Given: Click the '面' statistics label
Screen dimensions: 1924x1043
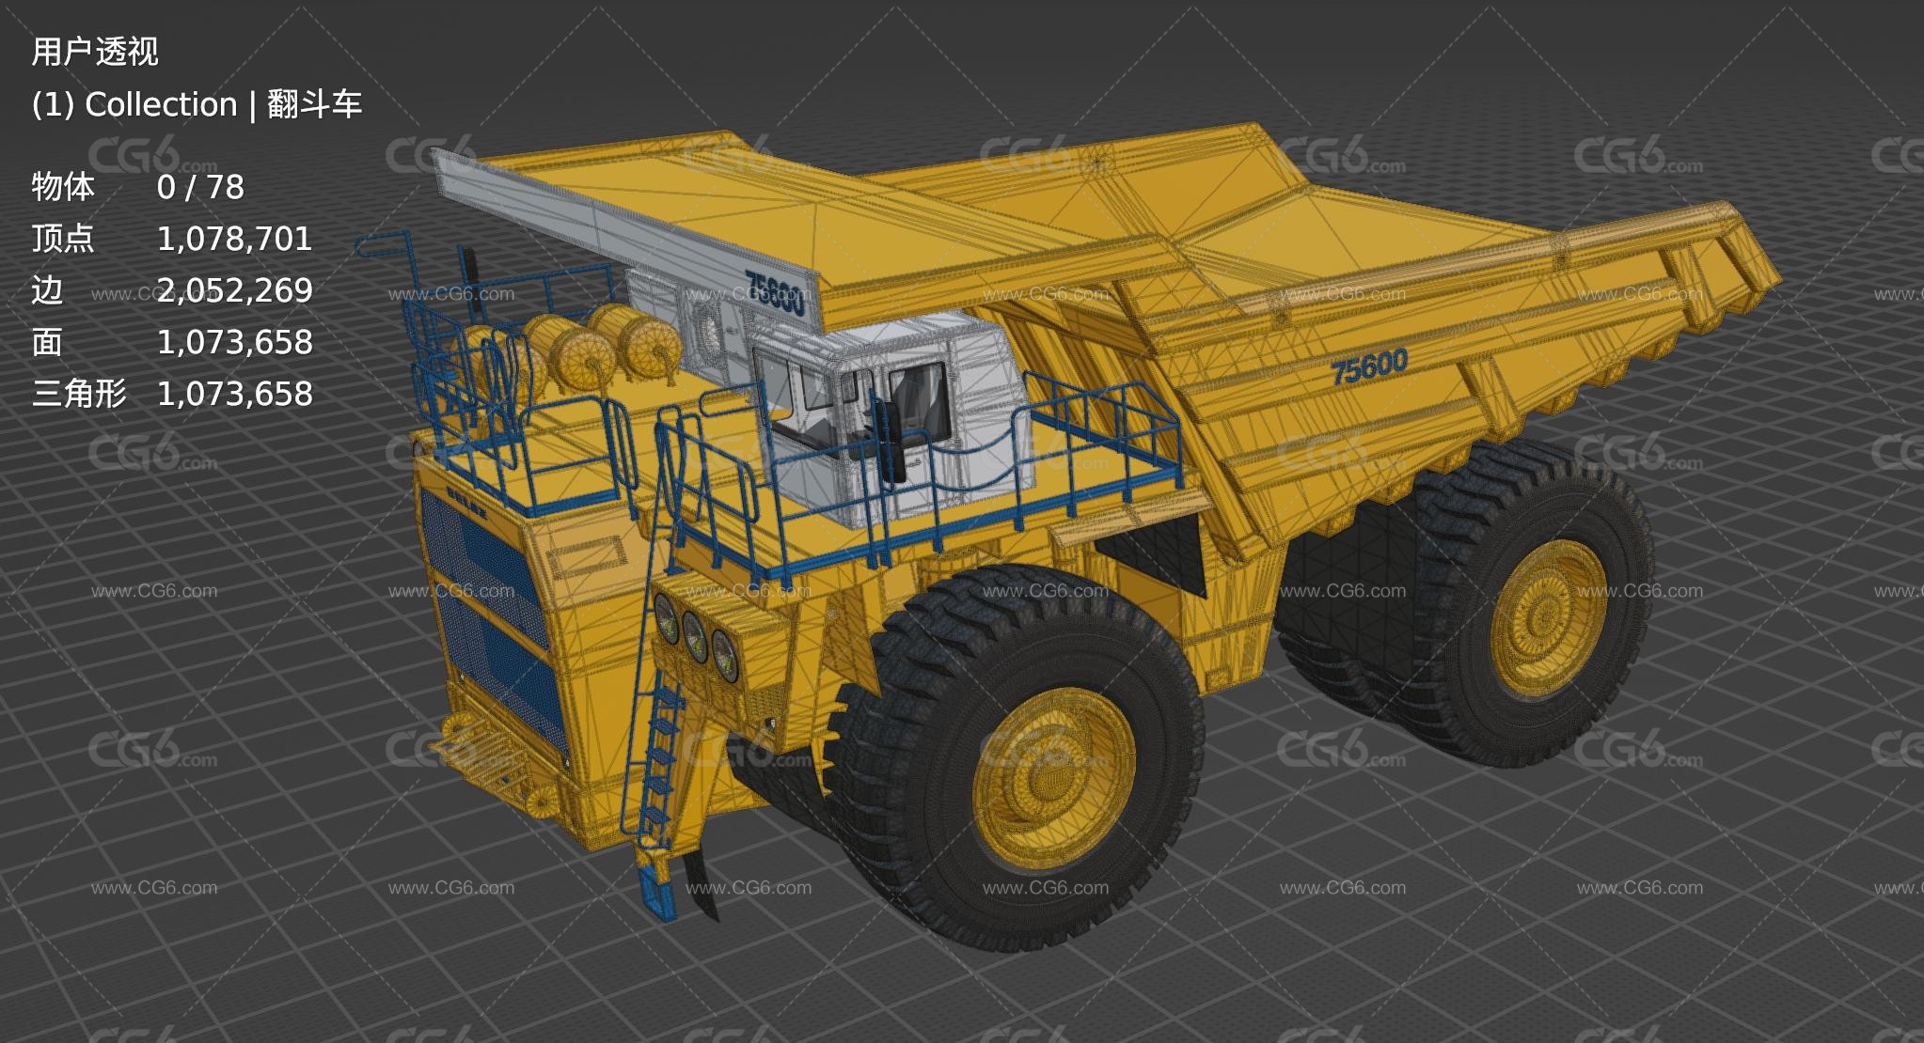Looking at the screenshot, I should (x=47, y=342).
